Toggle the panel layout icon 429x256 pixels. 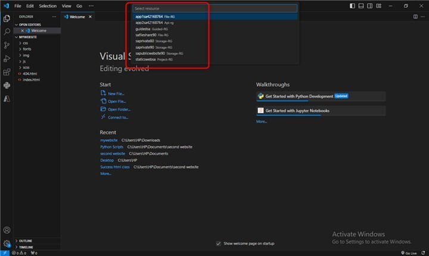(361, 6)
